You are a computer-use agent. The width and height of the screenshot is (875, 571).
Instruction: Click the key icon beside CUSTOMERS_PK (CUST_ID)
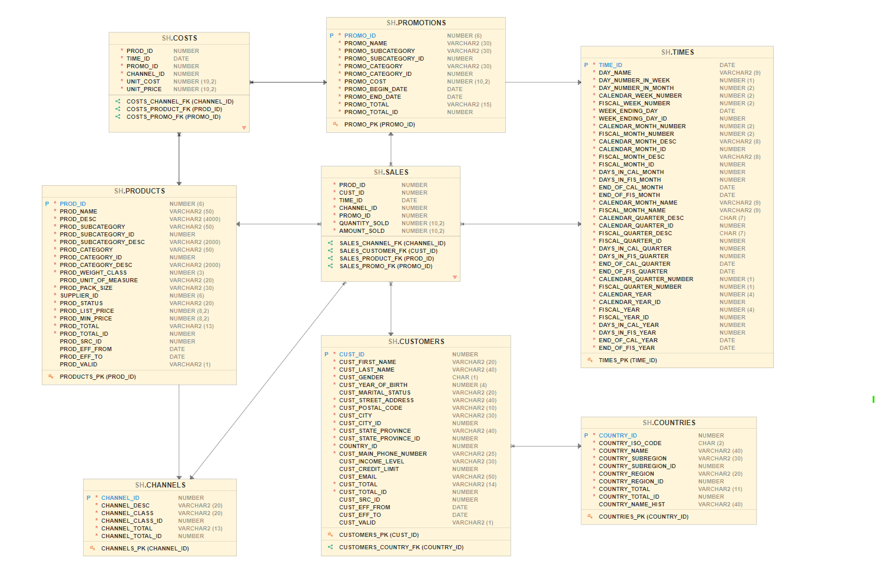[329, 535]
